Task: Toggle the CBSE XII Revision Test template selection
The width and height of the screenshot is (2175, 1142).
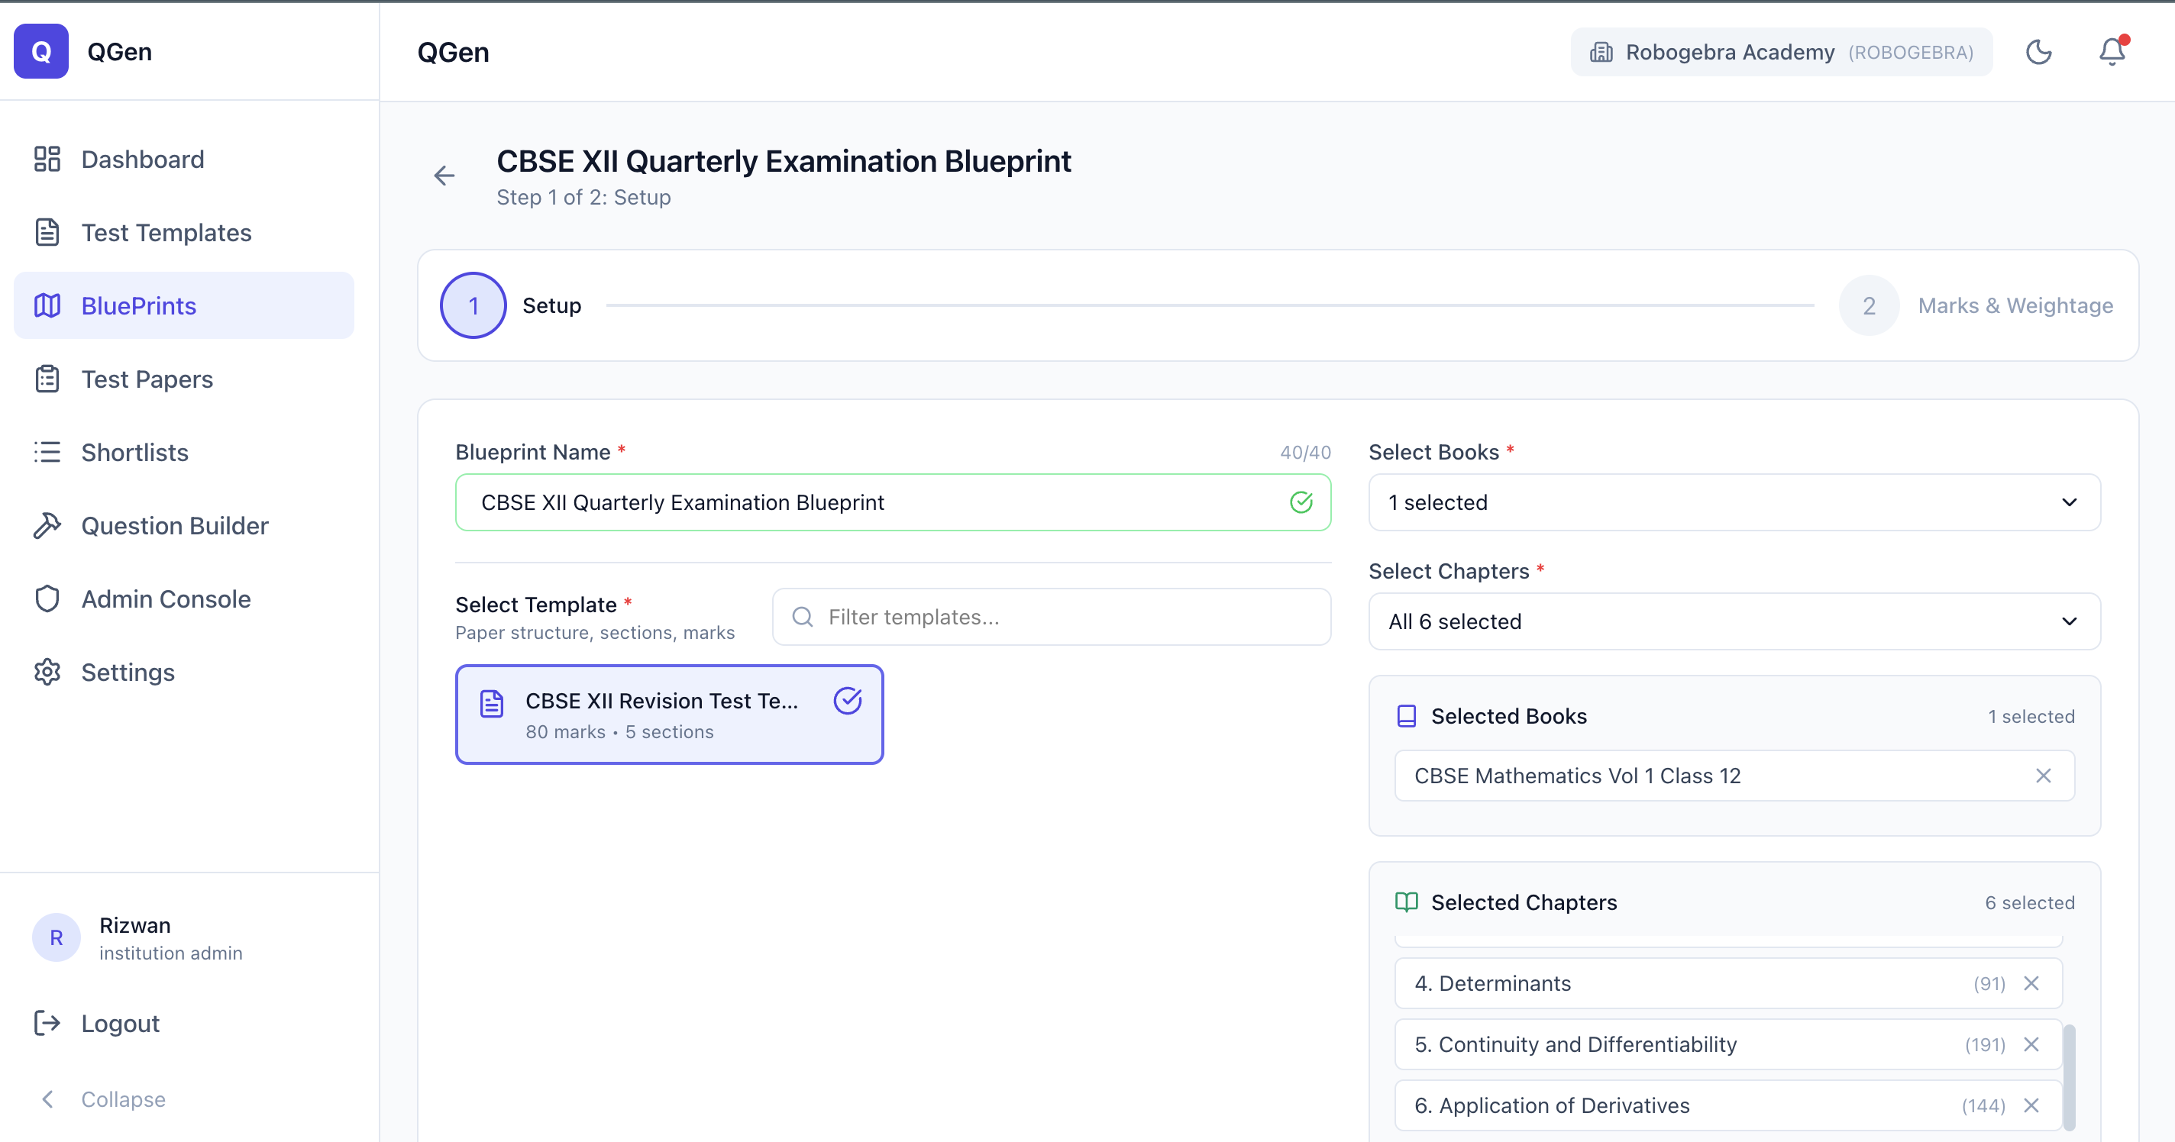Action: point(669,715)
